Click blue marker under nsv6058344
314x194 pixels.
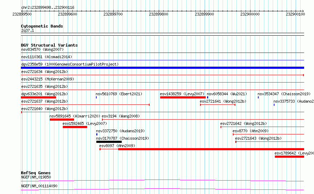(x=208, y=97)
